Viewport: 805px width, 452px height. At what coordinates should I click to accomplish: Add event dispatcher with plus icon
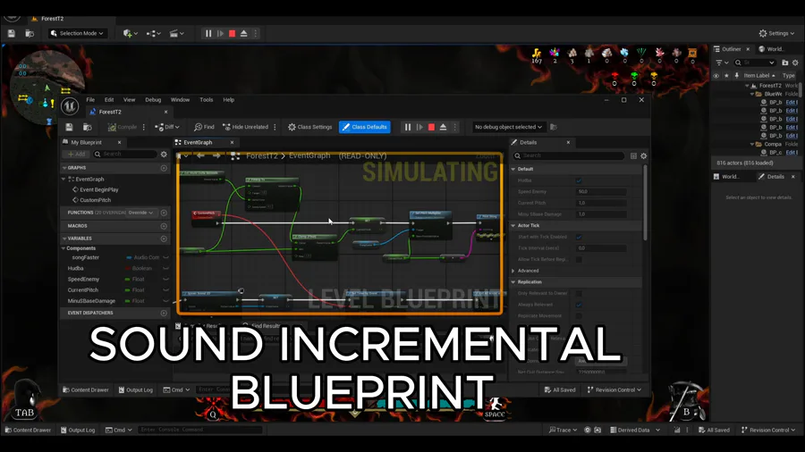[164, 314]
